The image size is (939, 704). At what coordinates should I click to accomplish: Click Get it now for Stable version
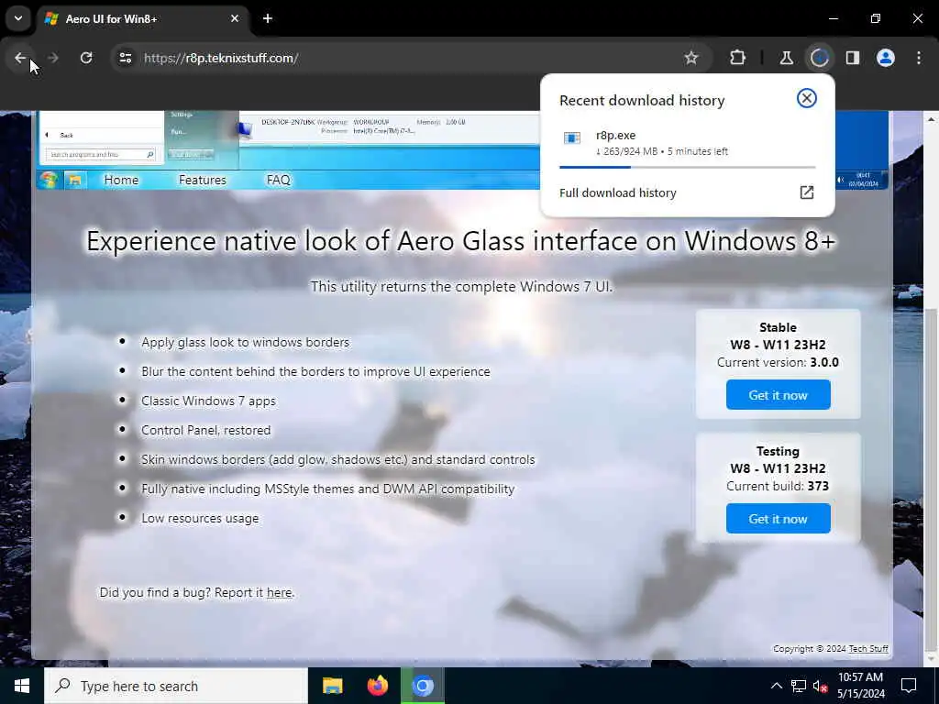coord(778,395)
